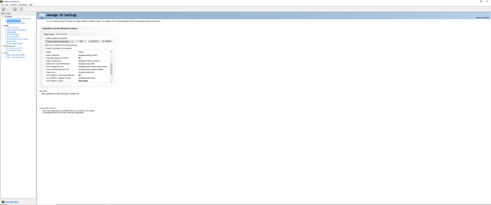This screenshot has height=205, width=491.
Task: Open Adjust desktop size and position
Action: tap(17, 39)
